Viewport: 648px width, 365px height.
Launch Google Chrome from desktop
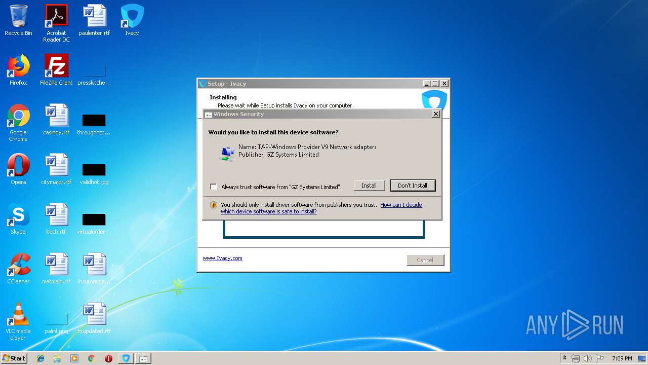[x=18, y=123]
